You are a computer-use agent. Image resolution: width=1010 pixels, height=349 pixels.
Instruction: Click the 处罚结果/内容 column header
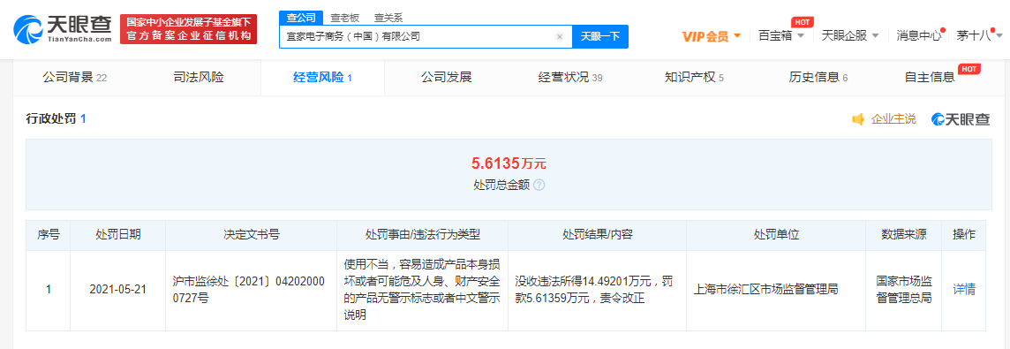coord(597,235)
